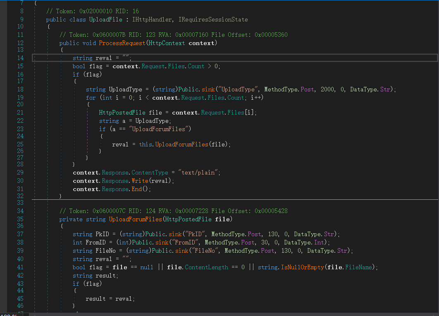Select the UploadForumFiles method definition on line 35
The image size is (439, 316).
[136, 219]
